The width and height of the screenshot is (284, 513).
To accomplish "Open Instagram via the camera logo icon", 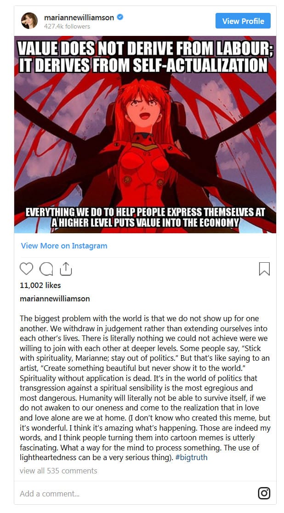I will (264, 493).
